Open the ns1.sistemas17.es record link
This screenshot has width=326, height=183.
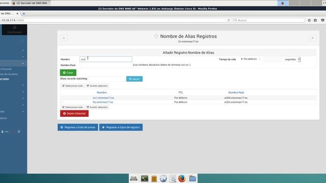click(103, 98)
